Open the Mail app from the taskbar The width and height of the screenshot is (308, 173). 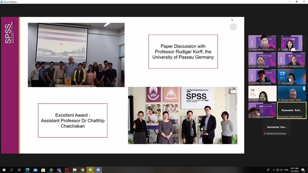35,170
